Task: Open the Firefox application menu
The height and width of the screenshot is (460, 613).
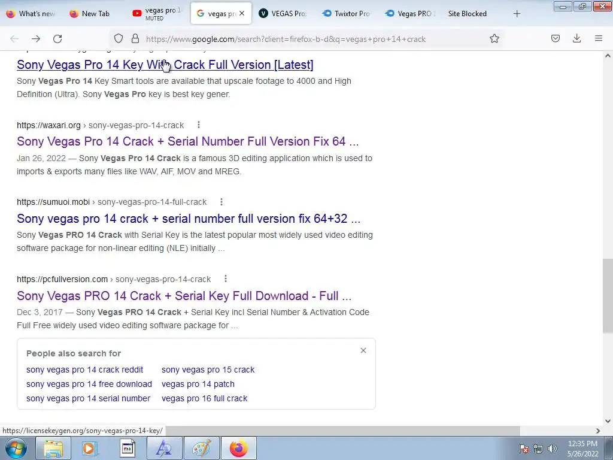Action: (x=599, y=39)
